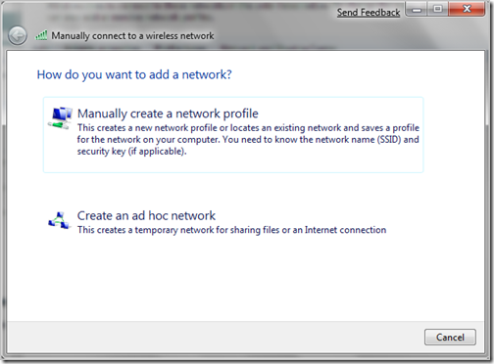Click the ad hoc network triangle icon
Viewport: 494px width, 364px height.
59,220
